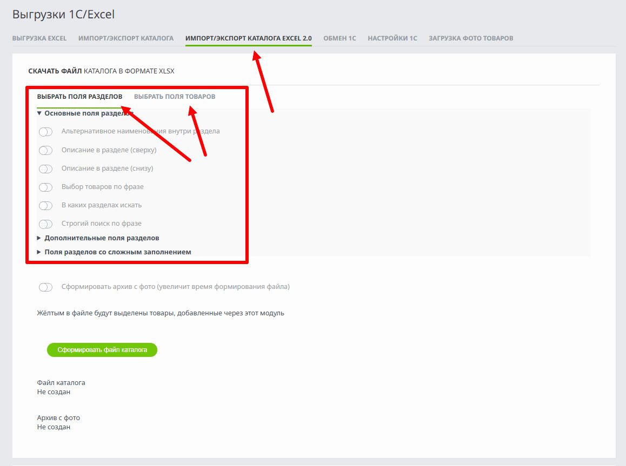
Task: Switch to Выбрать поля товаров sub-tab
Action: coord(175,97)
